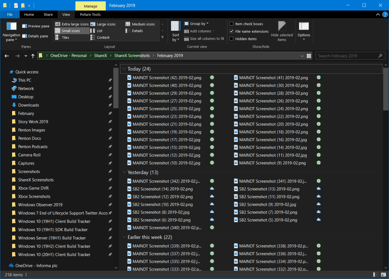Viewport: 389px width, 279px height.
Task: Switch to the Details layout
Action: [136, 31]
